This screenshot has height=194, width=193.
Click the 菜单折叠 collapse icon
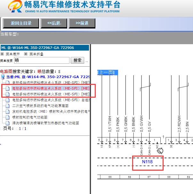pos(26,54)
